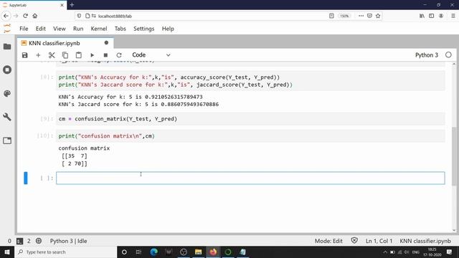This screenshot has height=258, width=459.
Task: Click KNN classifier.ipynb in status bar
Action: (425, 241)
